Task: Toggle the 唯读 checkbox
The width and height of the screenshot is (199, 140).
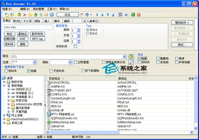Action: click(x=177, y=58)
